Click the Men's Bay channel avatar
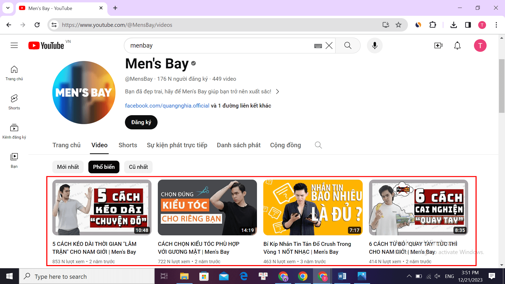This screenshot has width=505, height=284. click(84, 93)
